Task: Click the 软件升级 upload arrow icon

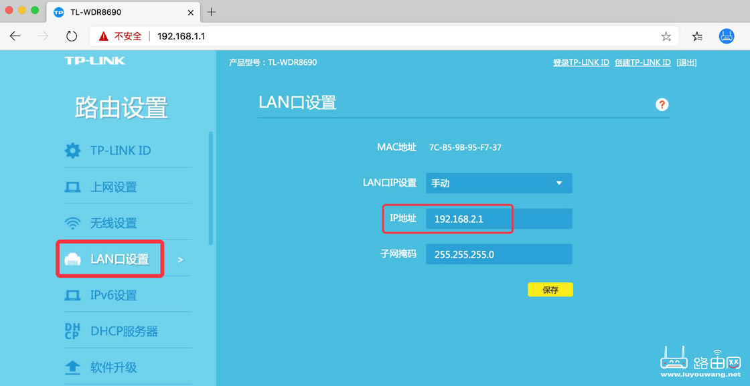Action: coord(72,367)
